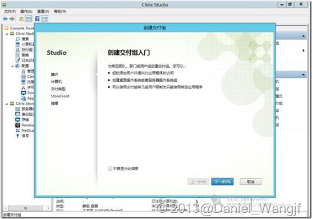
Task: Select the Citrix StoreFront root node label
Action: click(x=25, y=104)
